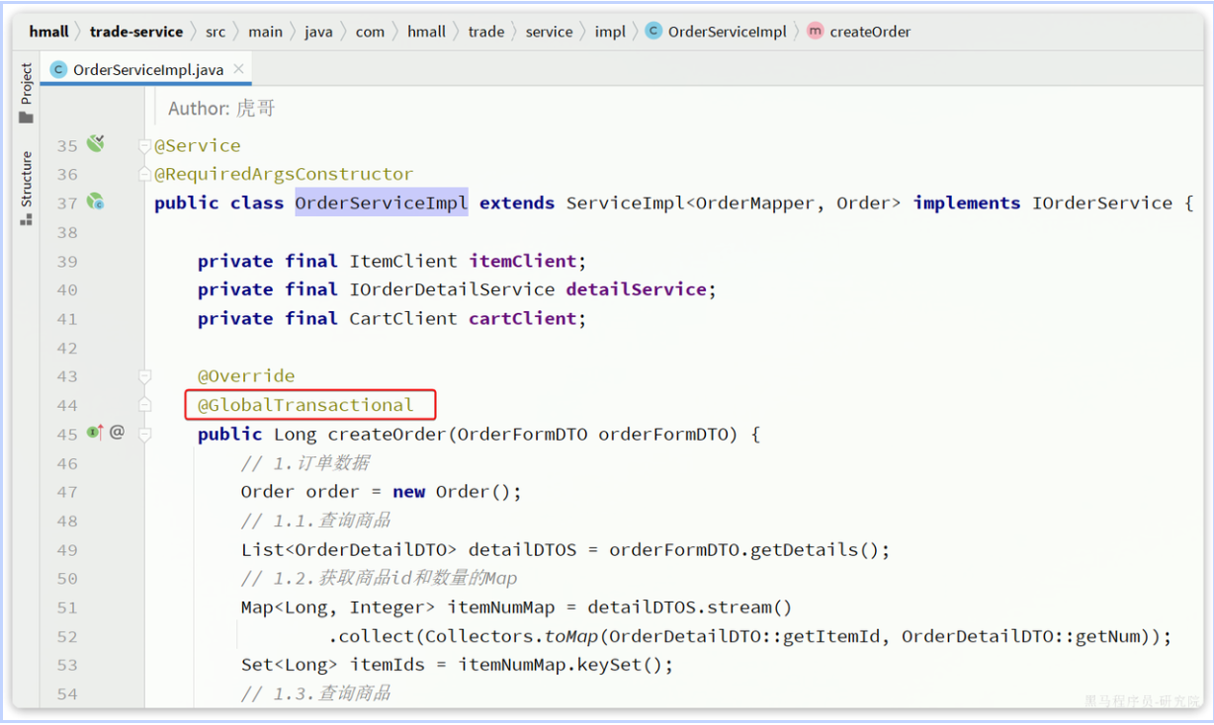1214x725 pixels.
Task: Select trade-service in the breadcrumb path
Action: tap(136, 32)
